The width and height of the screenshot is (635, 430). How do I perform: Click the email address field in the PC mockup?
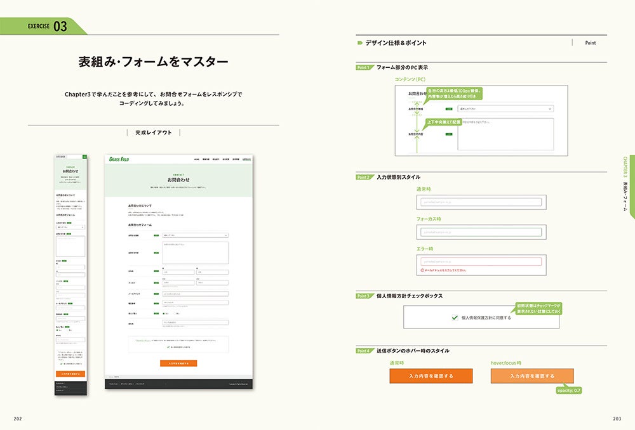coord(195,294)
